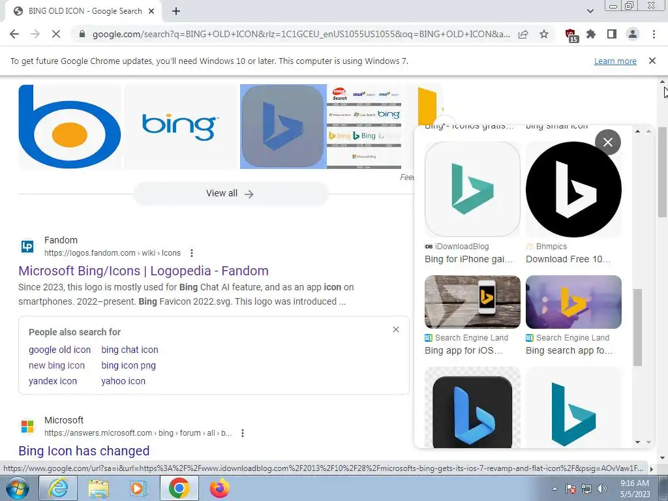Open the tab search dropdown arrow
This screenshot has height=501, width=668.
pyautogui.click(x=590, y=11)
